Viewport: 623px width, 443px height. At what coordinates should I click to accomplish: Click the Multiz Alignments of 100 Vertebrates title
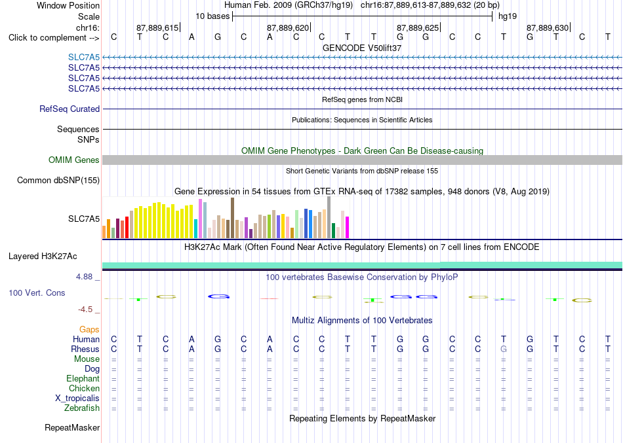point(362,320)
